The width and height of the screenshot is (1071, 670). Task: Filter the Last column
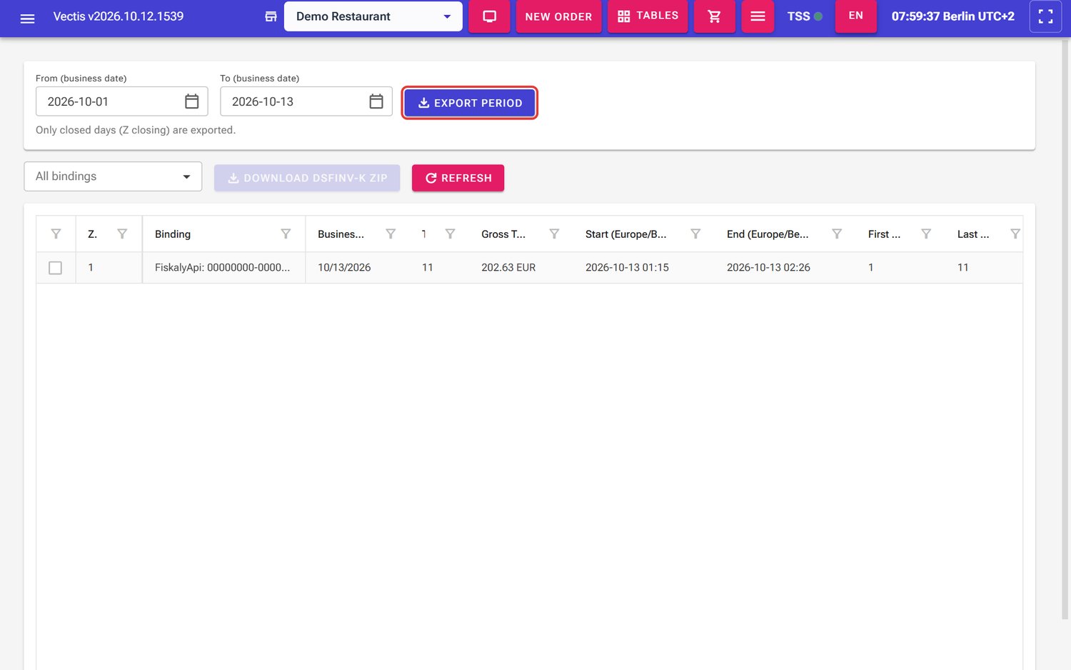coord(1015,234)
